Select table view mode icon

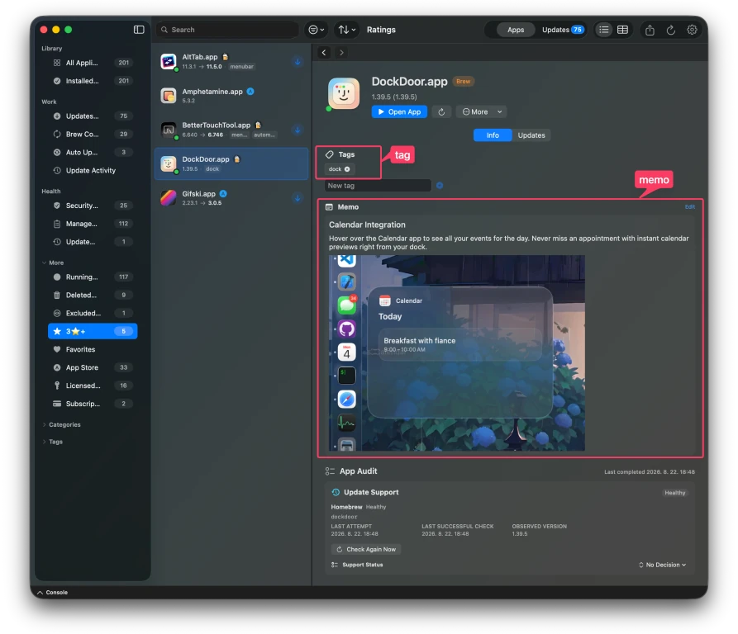pos(622,30)
